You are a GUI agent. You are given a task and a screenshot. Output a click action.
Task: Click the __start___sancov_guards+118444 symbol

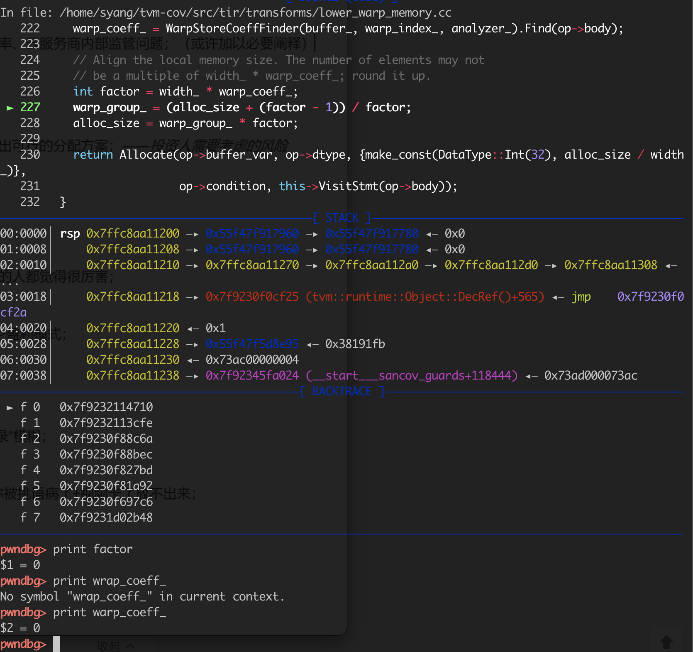coord(412,375)
